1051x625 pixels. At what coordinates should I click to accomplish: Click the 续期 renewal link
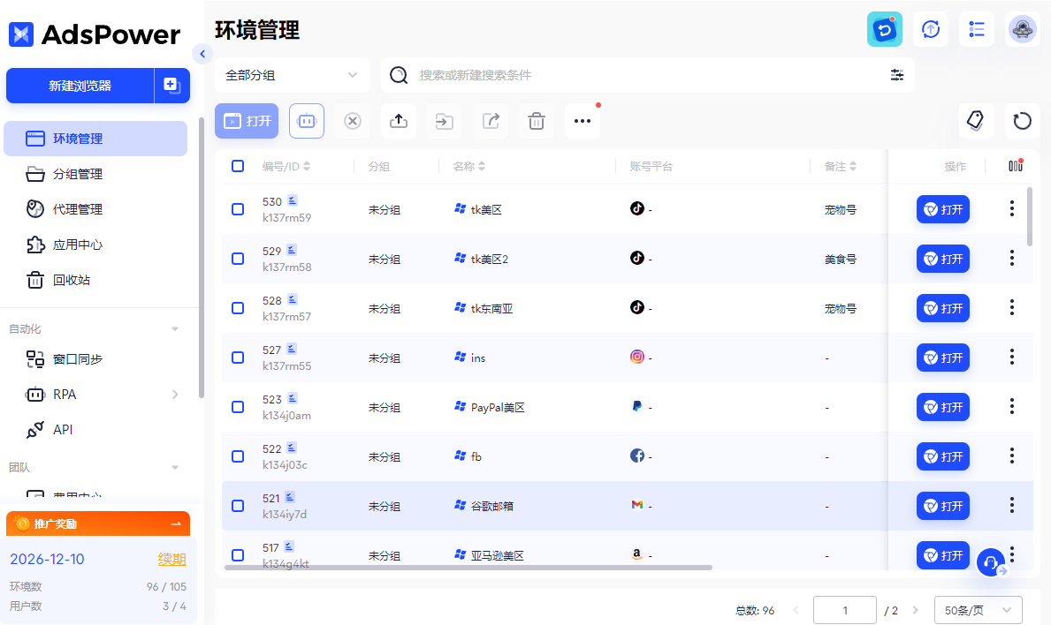pos(171,558)
